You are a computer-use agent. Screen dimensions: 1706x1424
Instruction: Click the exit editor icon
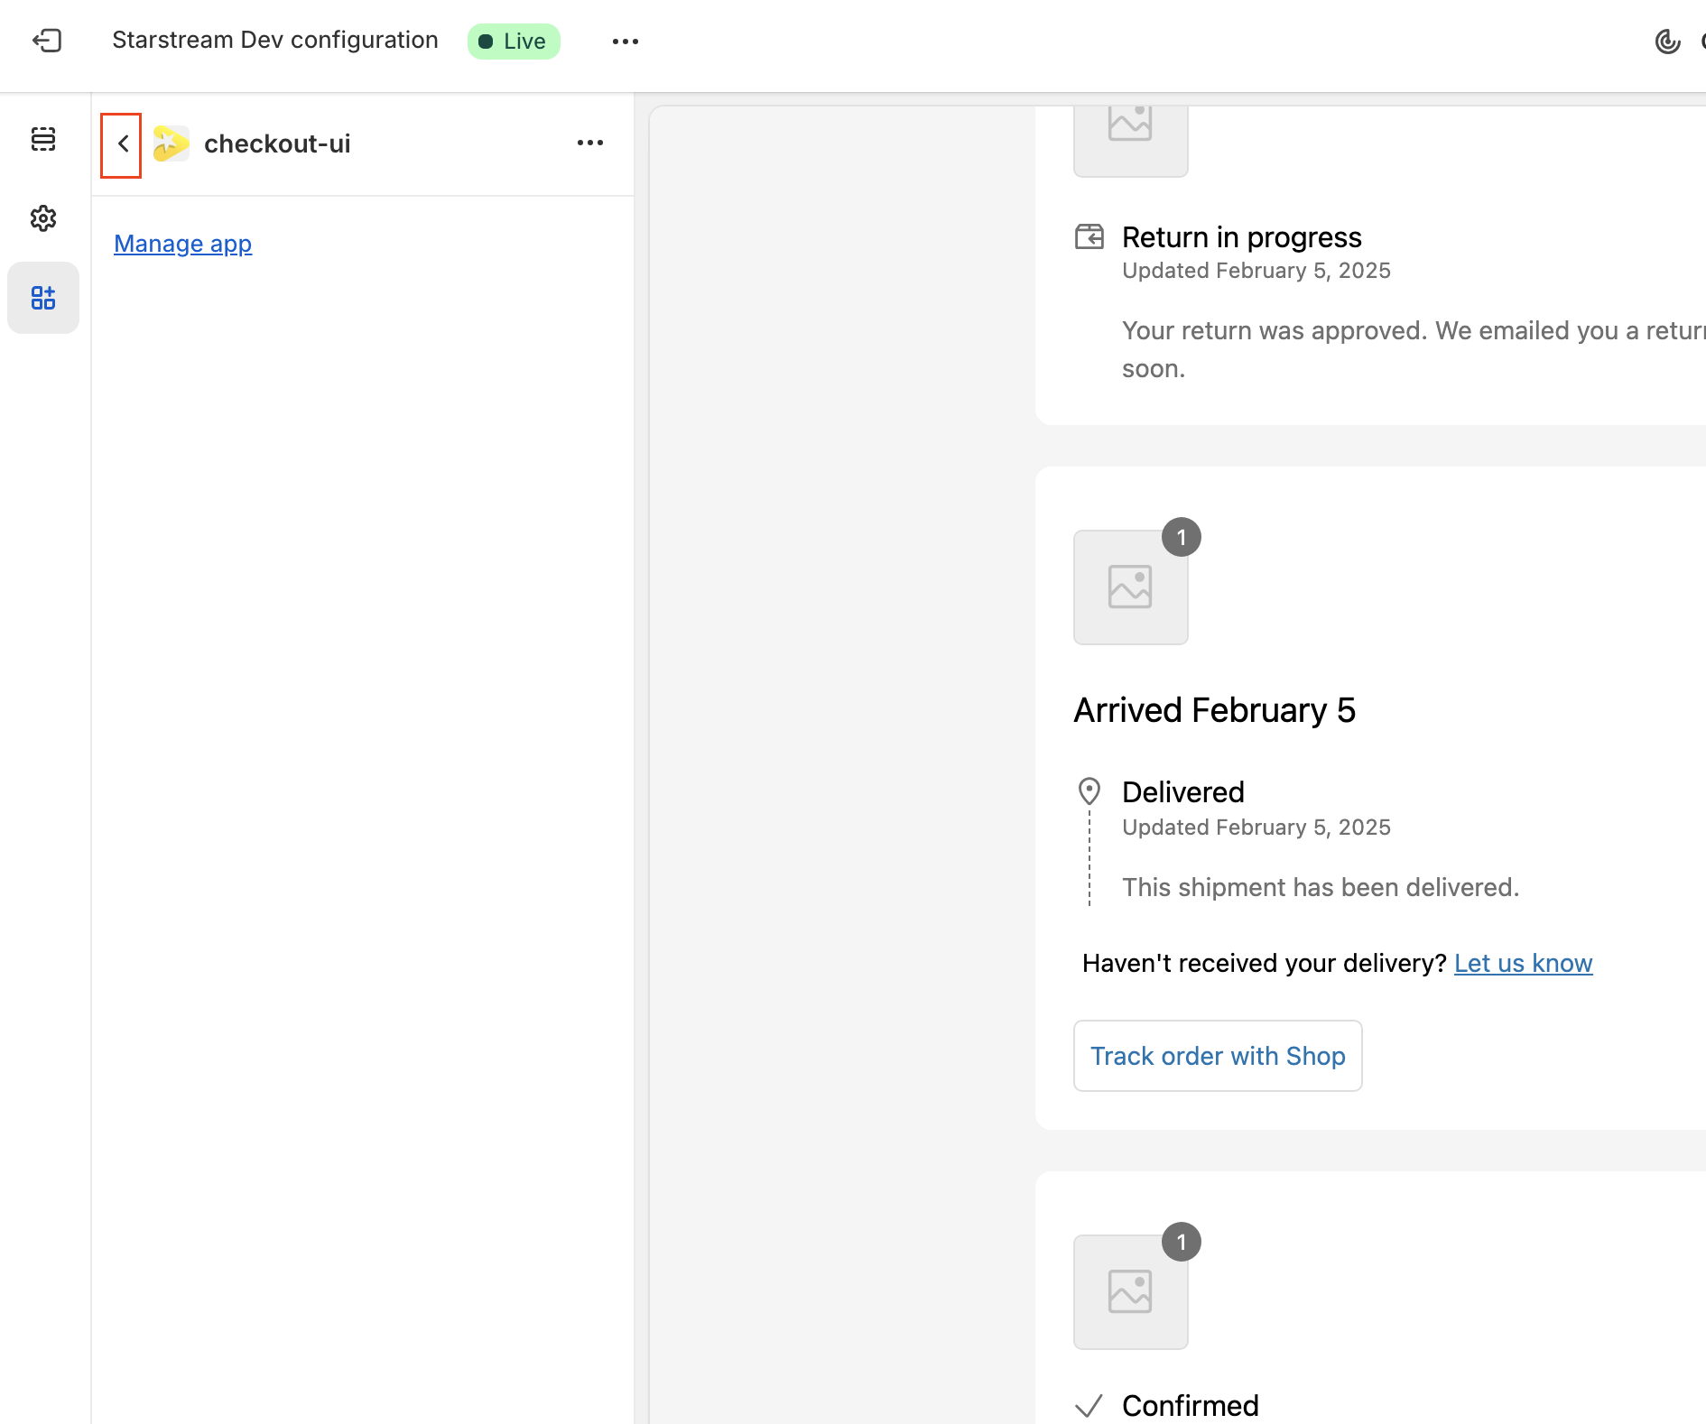tap(47, 41)
